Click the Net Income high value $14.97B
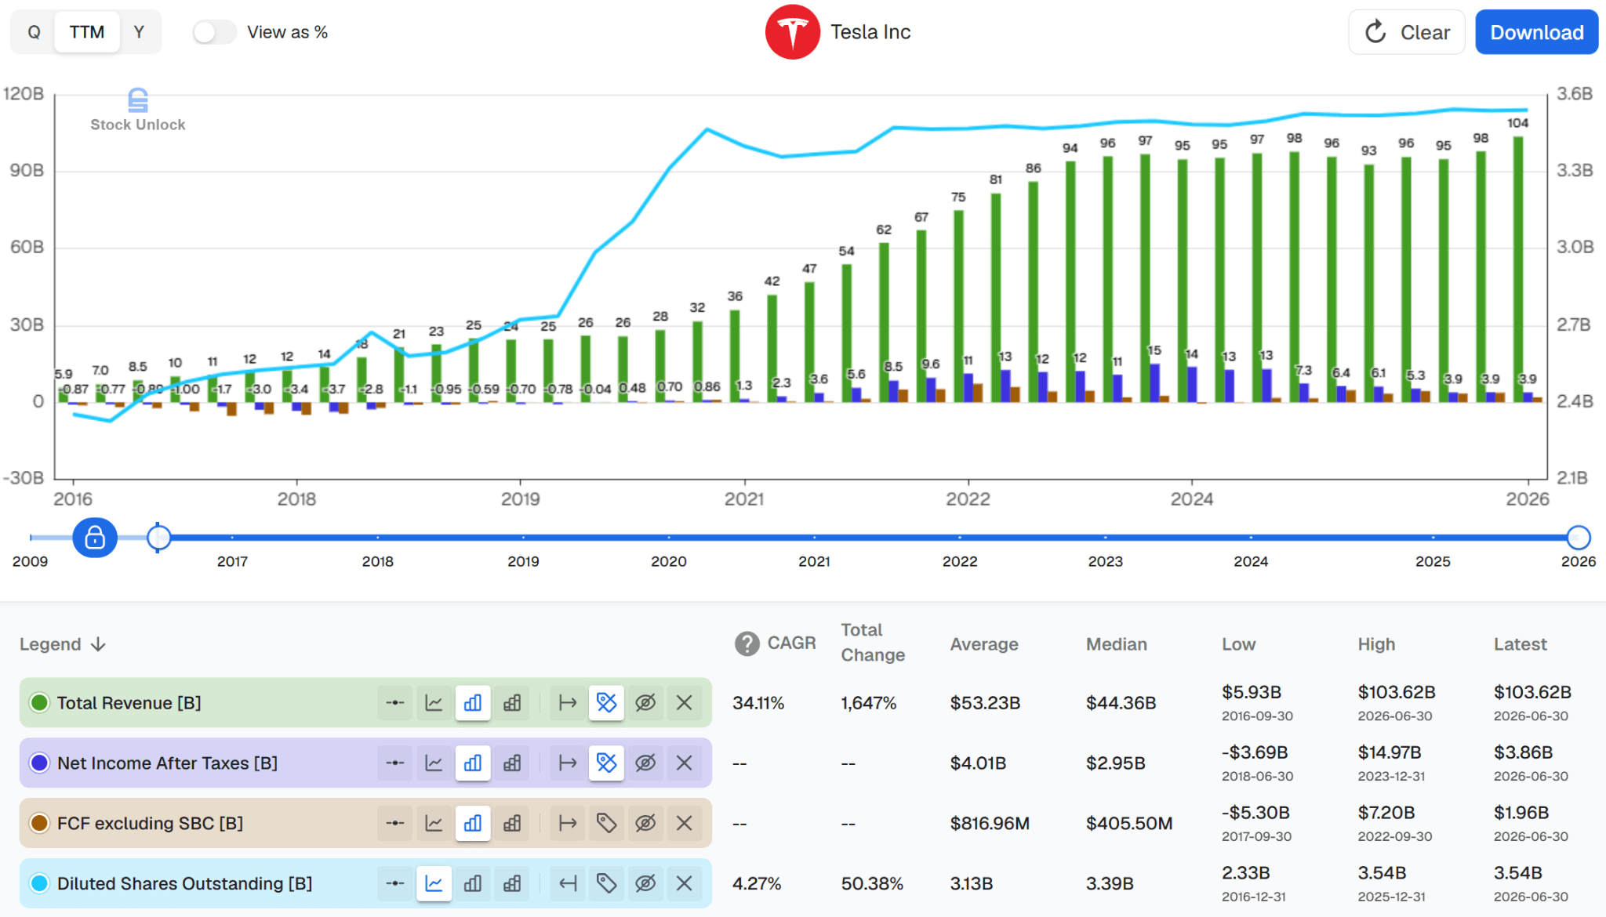 [1390, 752]
